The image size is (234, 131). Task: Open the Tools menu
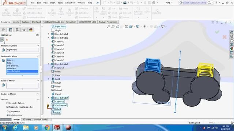click(x=60, y=3)
